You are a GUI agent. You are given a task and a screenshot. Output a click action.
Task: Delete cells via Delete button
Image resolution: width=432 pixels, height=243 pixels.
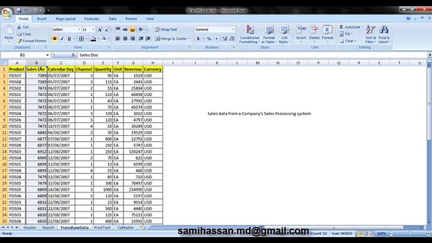[314, 34]
